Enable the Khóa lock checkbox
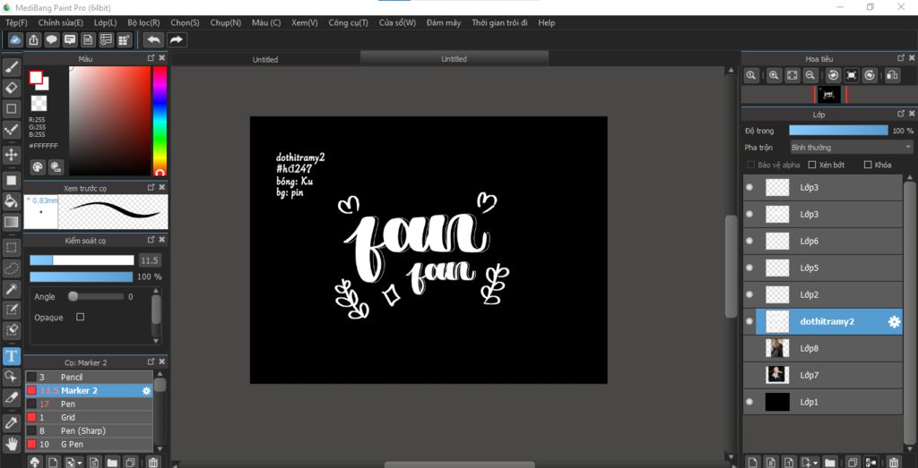Image resolution: width=918 pixels, height=468 pixels. 868,165
